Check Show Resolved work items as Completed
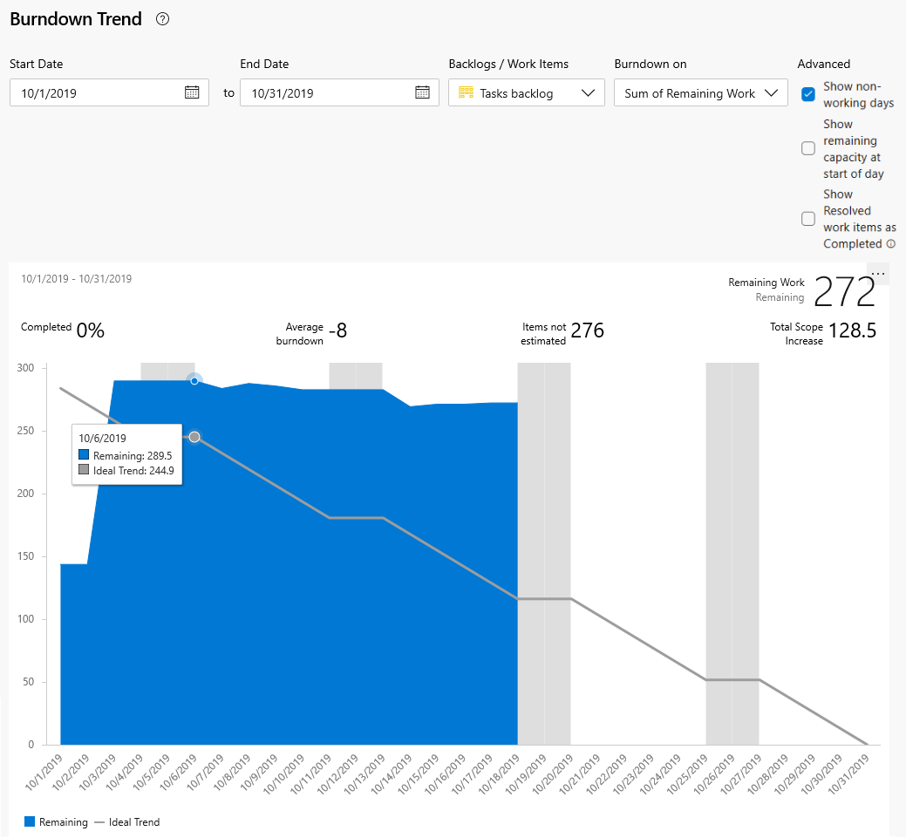Image resolution: width=906 pixels, height=838 pixels. point(808,219)
